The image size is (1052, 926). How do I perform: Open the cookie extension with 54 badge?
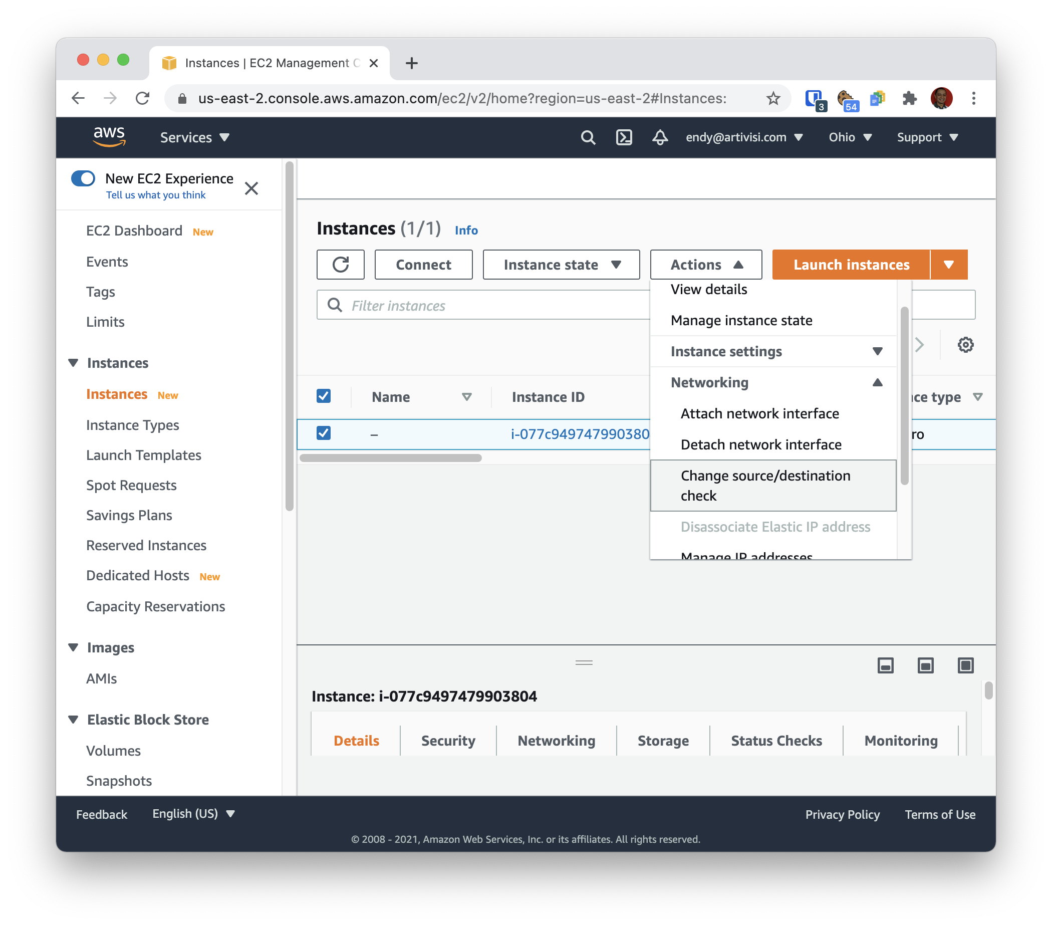tap(847, 99)
